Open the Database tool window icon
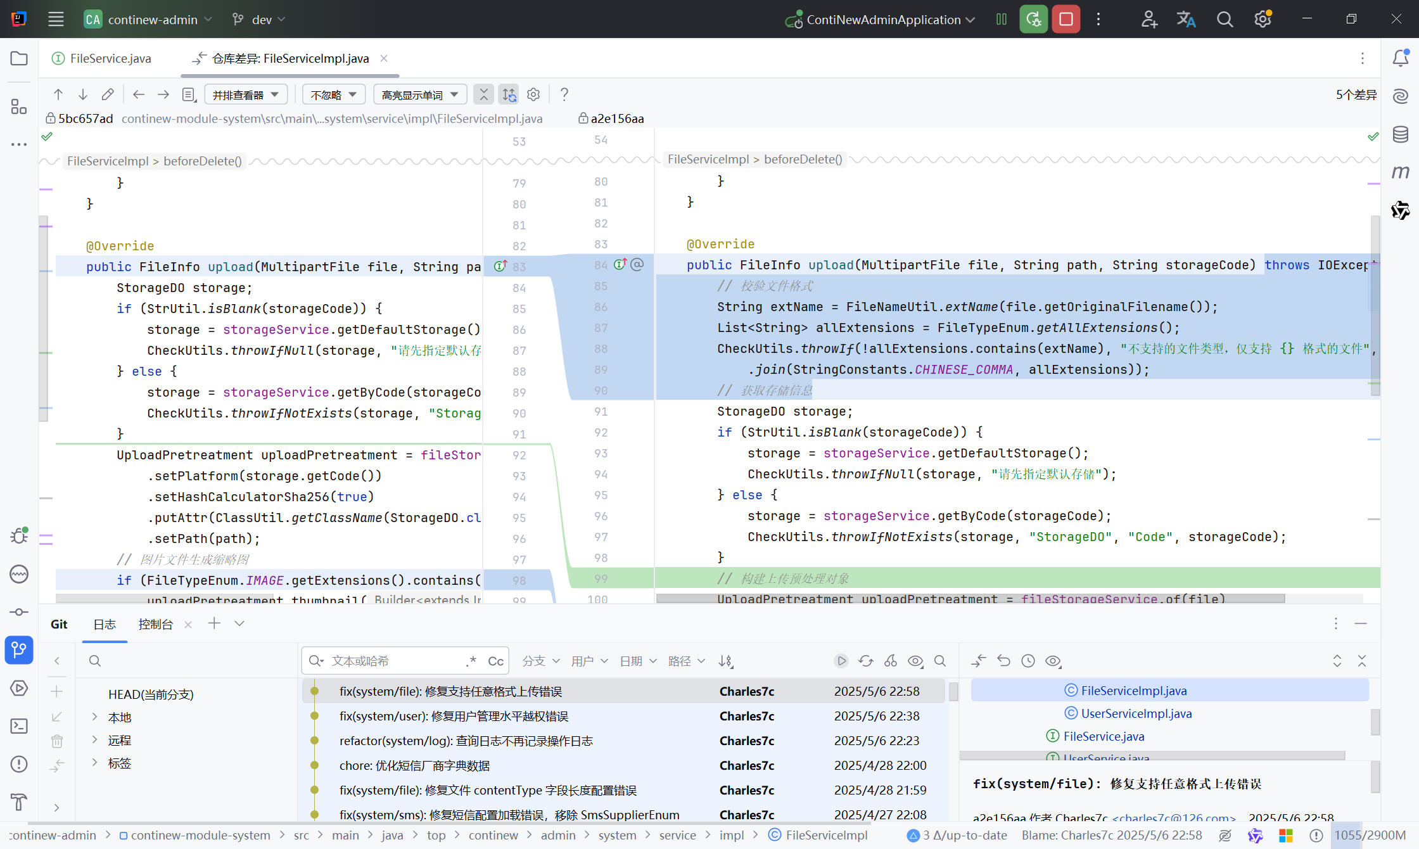 [1401, 134]
